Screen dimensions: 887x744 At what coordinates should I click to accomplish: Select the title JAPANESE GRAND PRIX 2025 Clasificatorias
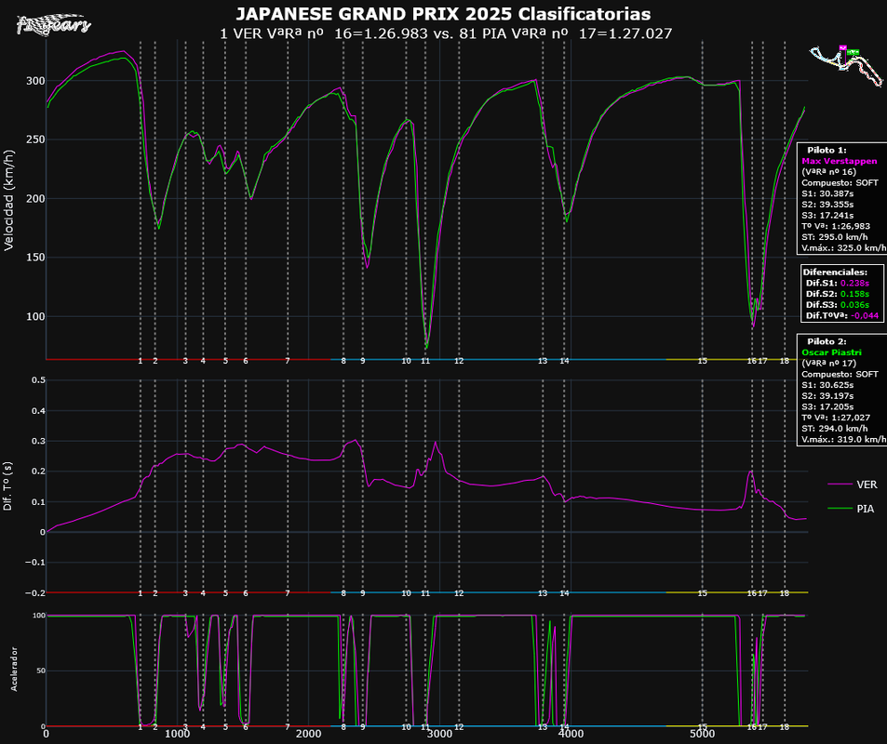click(443, 14)
